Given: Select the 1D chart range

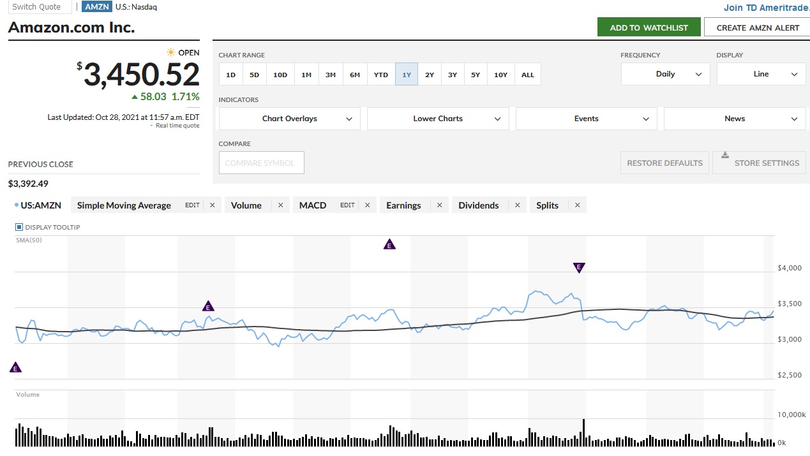Looking at the screenshot, I should click(230, 75).
